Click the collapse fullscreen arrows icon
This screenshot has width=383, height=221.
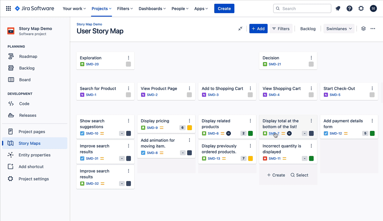[x=240, y=29]
